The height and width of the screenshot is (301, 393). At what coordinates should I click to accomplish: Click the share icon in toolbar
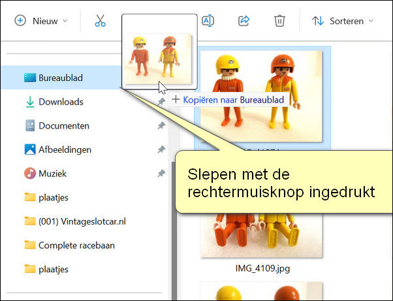pyautogui.click(x=244, y=21)
